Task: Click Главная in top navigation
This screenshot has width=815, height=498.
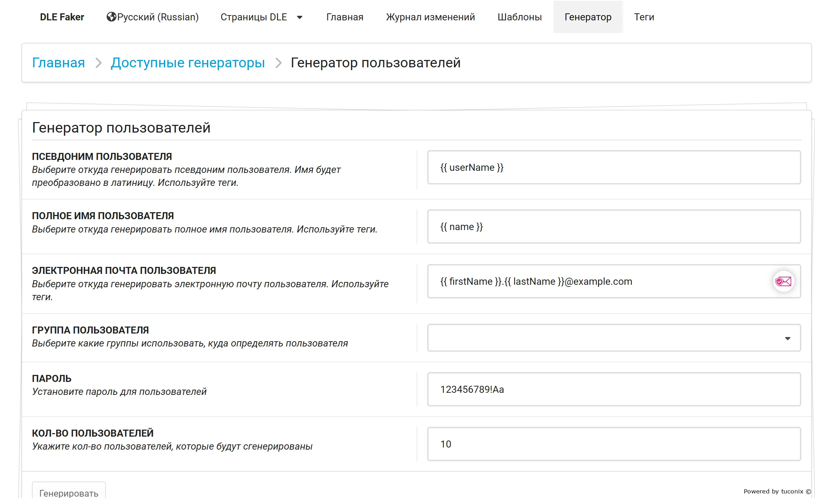Action: [x=345, y=17]
